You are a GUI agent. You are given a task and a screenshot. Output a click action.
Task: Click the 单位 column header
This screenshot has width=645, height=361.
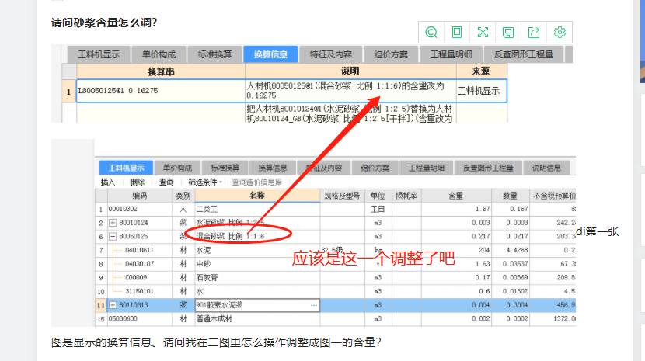click(378, 196)
